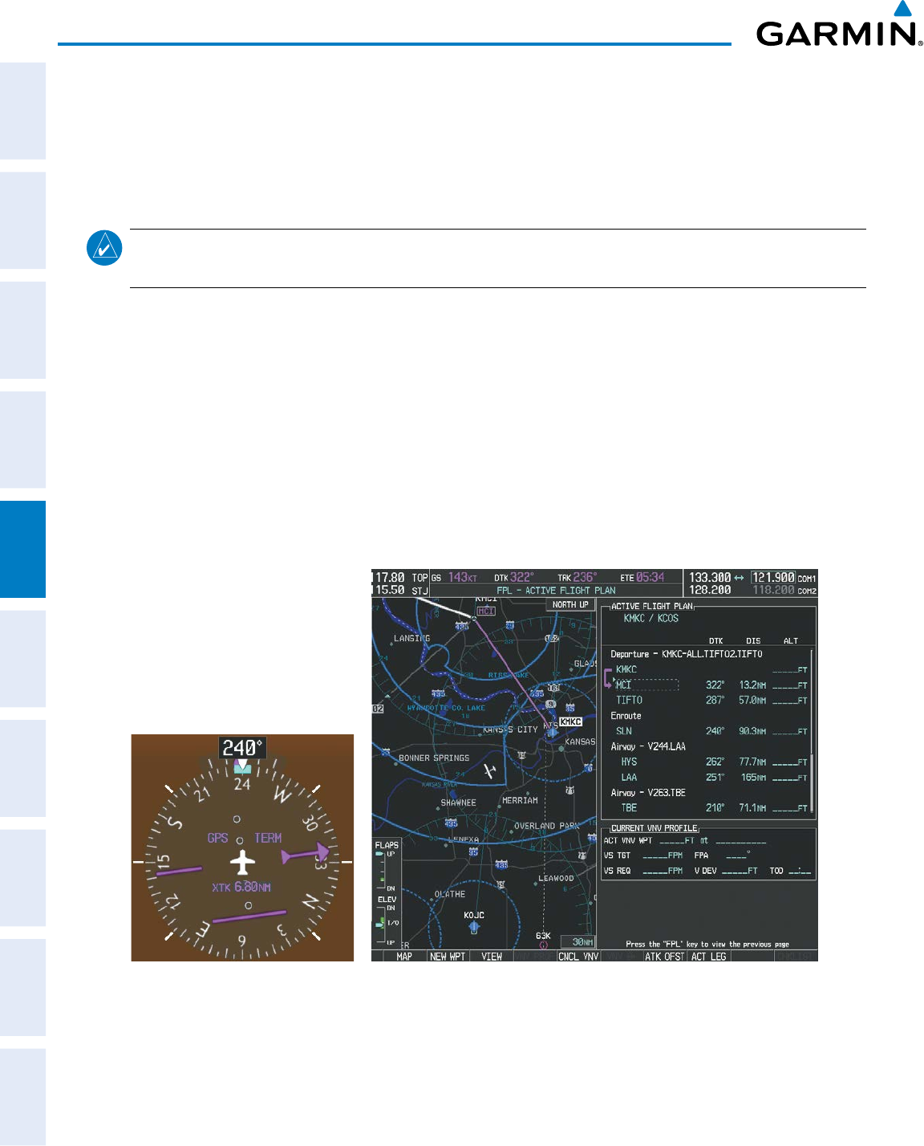Click the Airway V263.TBE header
The width and height of the screenshot is (924, 1146).
pyautogui.click(x=648, y=793)
